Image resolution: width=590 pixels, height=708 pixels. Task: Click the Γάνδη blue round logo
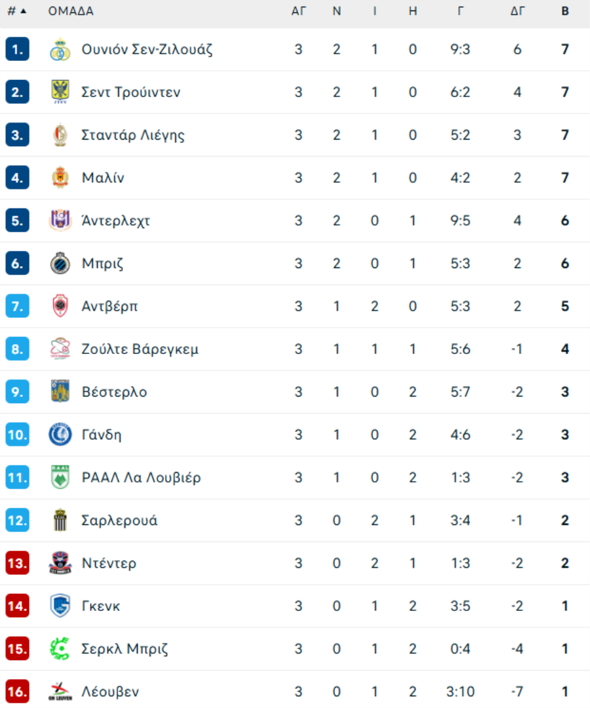click(x=60, y=435)
